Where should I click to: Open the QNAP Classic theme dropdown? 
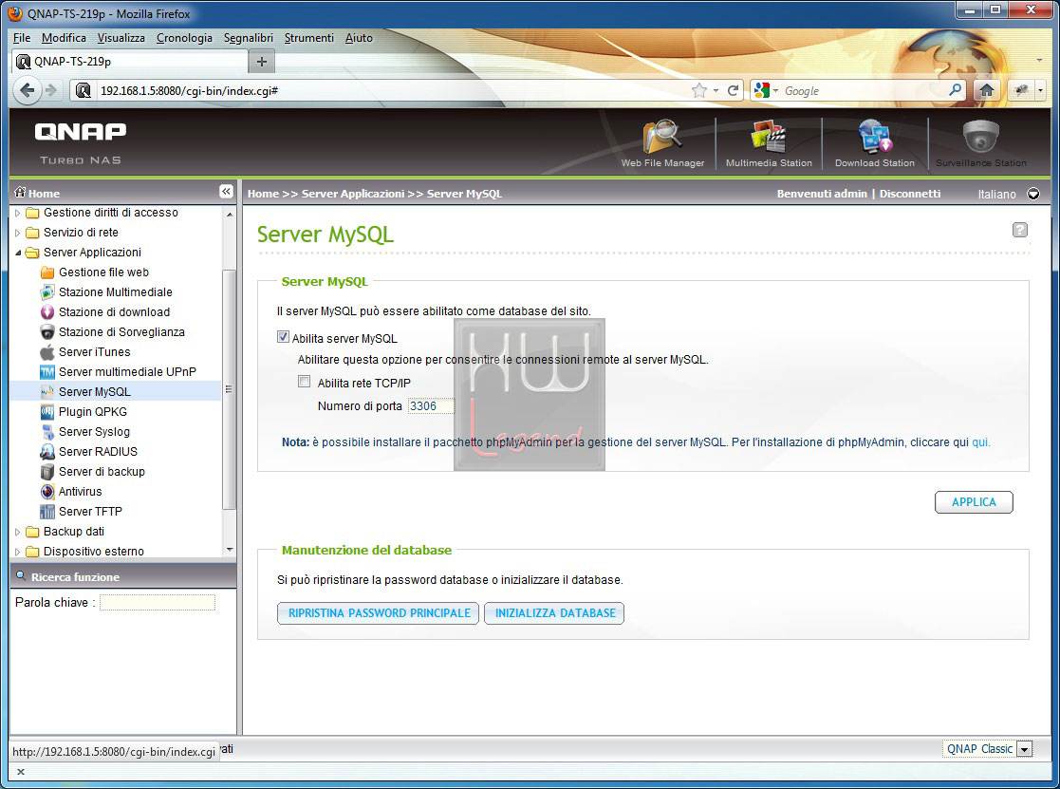click(x=1025, y=749)
